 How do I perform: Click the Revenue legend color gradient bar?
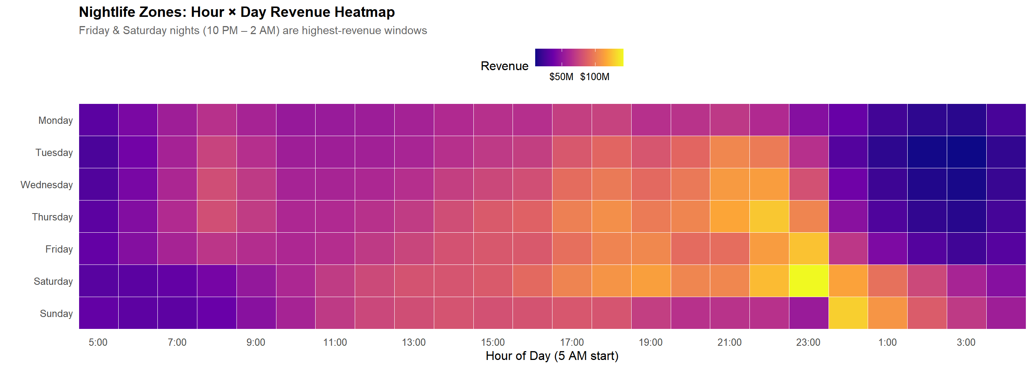click(x=579, y=57)
